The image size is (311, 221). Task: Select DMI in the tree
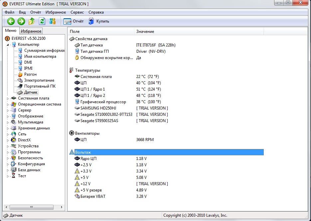pos(28,62)
